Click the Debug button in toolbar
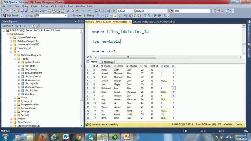Screen dimensions: 251x141 pyautogui.click(x=89, y=16)
